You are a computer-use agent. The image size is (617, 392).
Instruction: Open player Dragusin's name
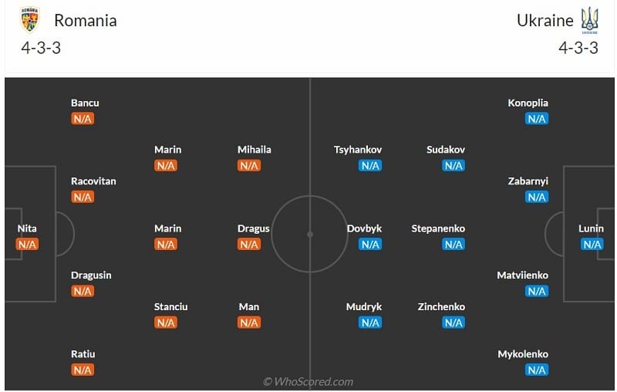click(91, 275)
